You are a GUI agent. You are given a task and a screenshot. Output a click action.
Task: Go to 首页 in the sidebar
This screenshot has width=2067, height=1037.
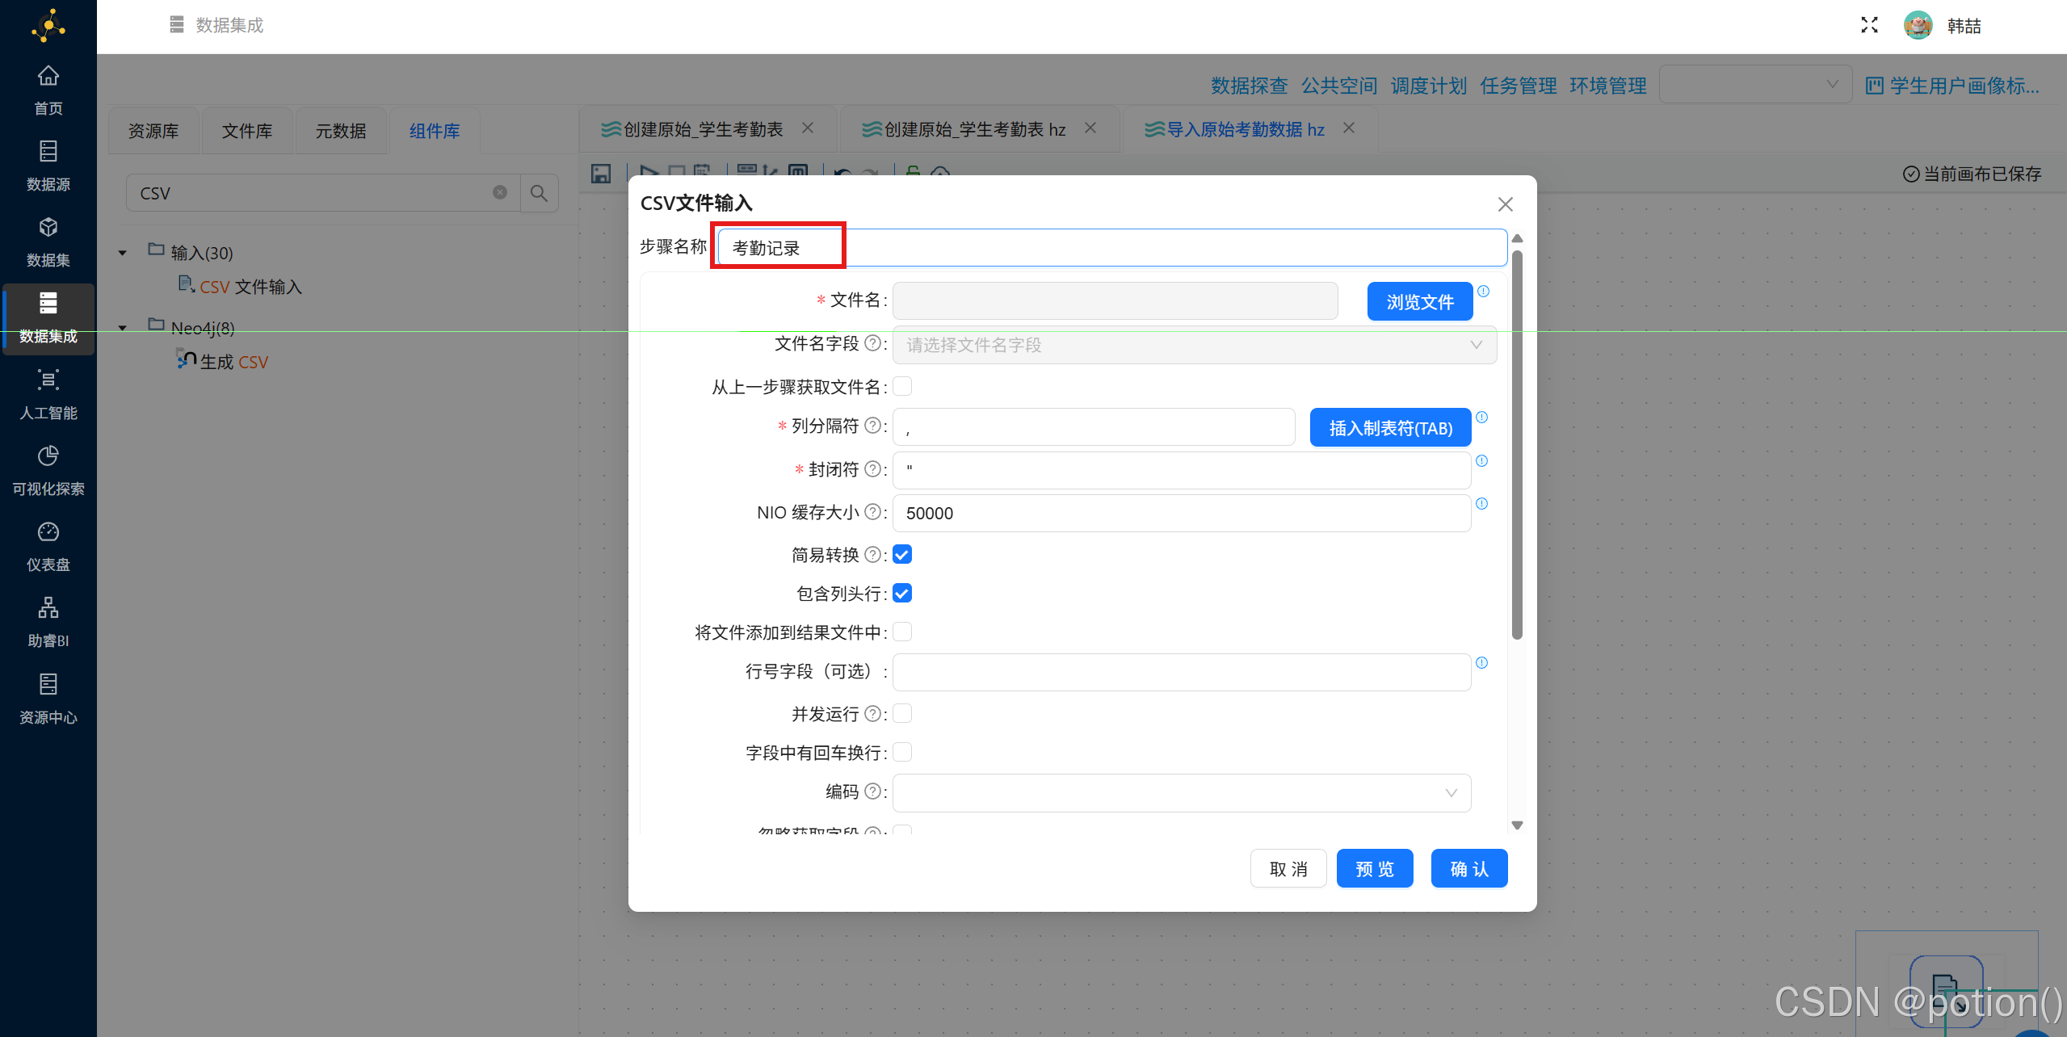click(48, 90)
